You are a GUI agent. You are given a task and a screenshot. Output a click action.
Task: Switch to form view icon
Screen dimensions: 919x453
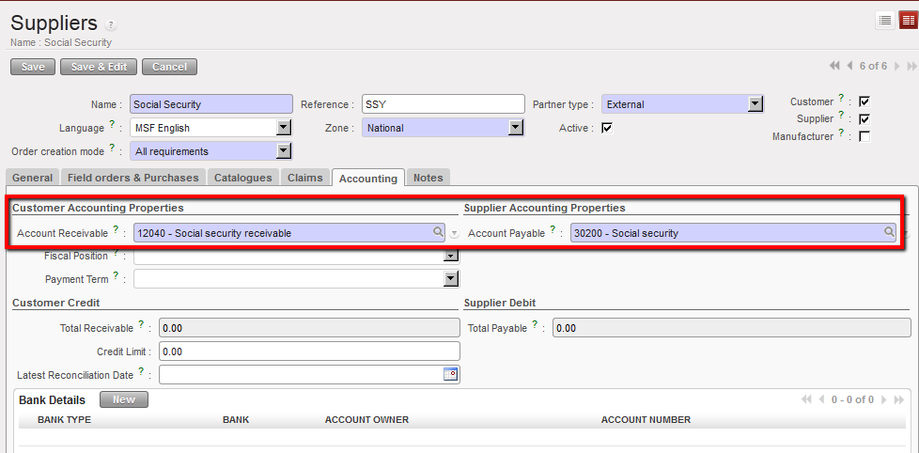pos(908,20)
